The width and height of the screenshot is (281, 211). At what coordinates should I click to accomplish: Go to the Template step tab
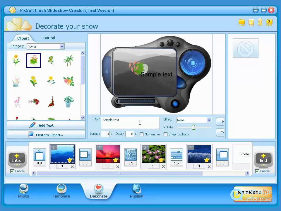[61, 191]
